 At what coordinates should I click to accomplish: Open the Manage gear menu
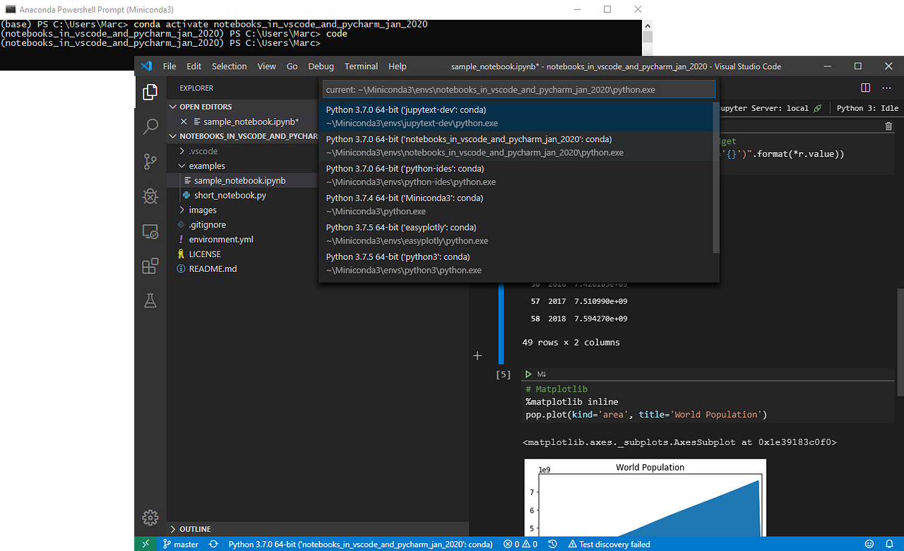point(150,517)
